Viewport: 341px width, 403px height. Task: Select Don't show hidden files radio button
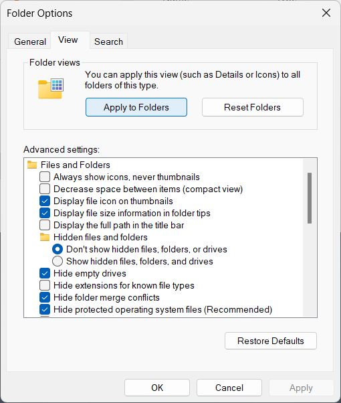58,249
